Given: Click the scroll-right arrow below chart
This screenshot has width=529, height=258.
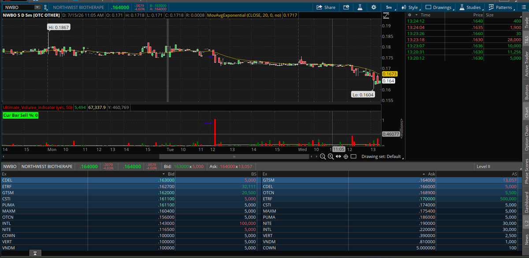Looking at the screenshot, I should pos(316,156).
